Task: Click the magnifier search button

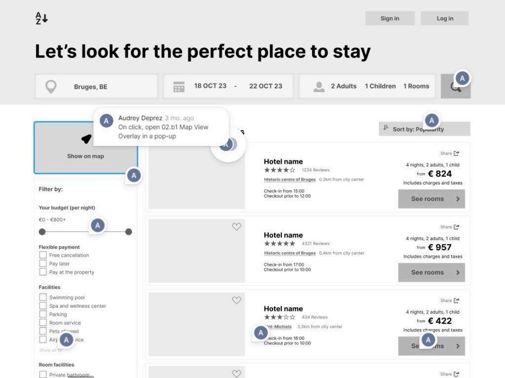Action: pos(455,87)
